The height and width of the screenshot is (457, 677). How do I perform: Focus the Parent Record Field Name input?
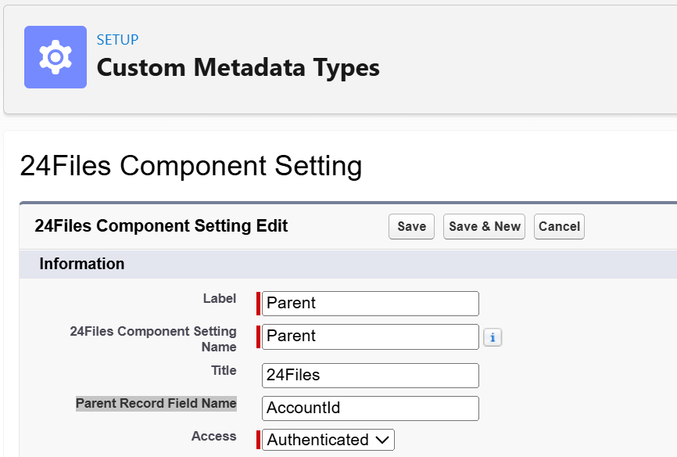[371, 408]
